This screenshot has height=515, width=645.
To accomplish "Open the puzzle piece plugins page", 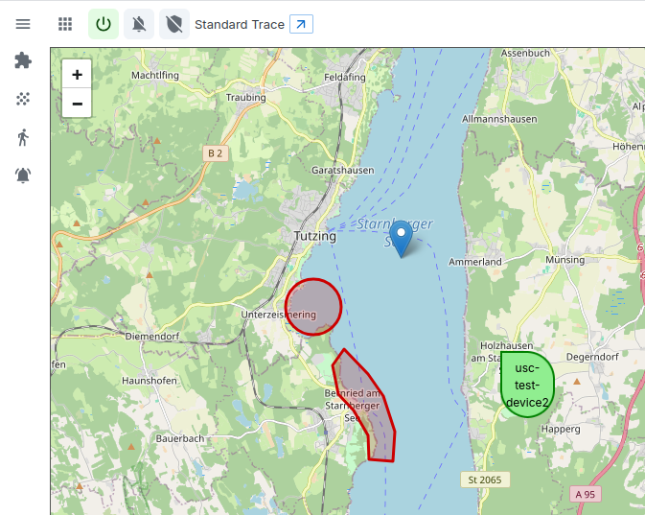I will pyautogui.click(x=23, y=60).
